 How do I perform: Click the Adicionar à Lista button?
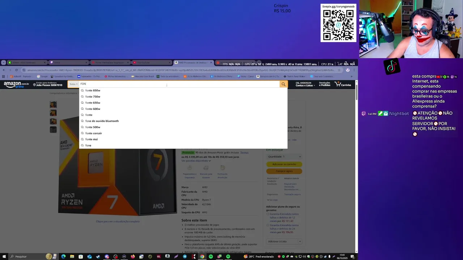click(281, 241)
